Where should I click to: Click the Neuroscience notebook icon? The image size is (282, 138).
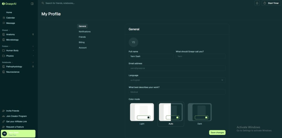click(4, 72)
